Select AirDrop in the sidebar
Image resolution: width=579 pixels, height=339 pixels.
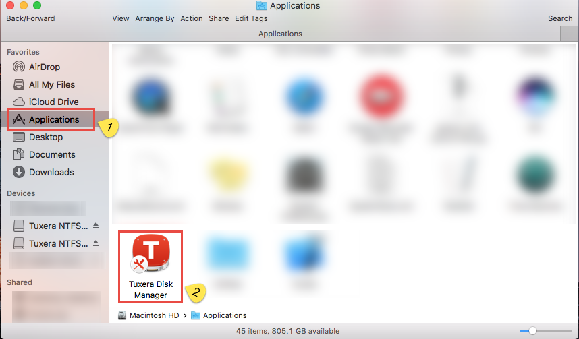45,67
